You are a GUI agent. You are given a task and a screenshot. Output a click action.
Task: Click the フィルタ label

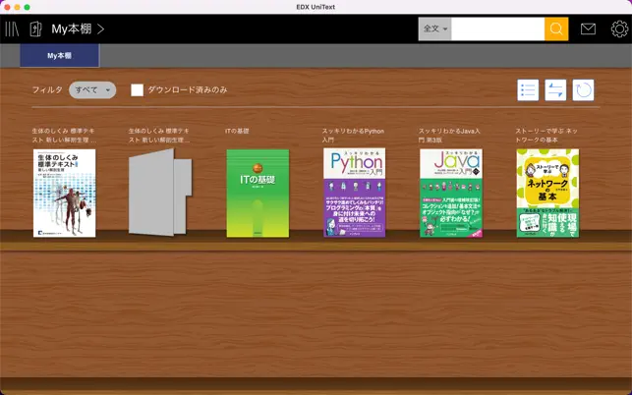point(47,89)
